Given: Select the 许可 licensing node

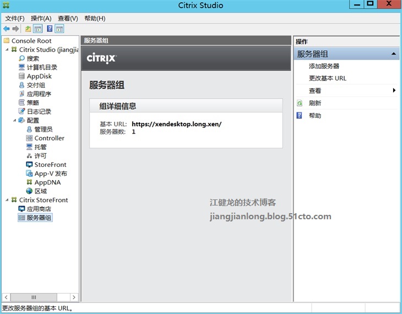Looking at the screenshot, I should (x=36, y=156).
